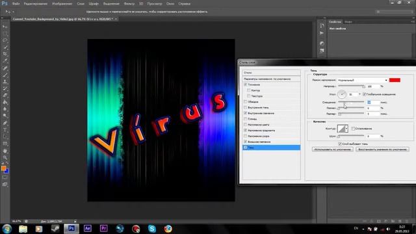Select the Move tool

tap(5, 27)
